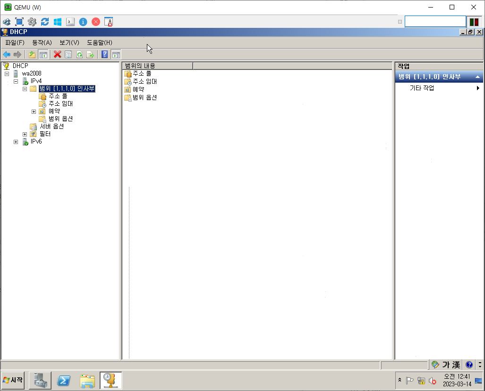Screen dimensions: 485x391
Task: Collapse the scope [1.1.1.0] 인사부 node
Action: 25,89
